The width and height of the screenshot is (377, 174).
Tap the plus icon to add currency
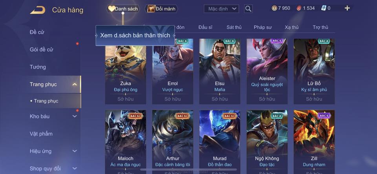point(347,8)
